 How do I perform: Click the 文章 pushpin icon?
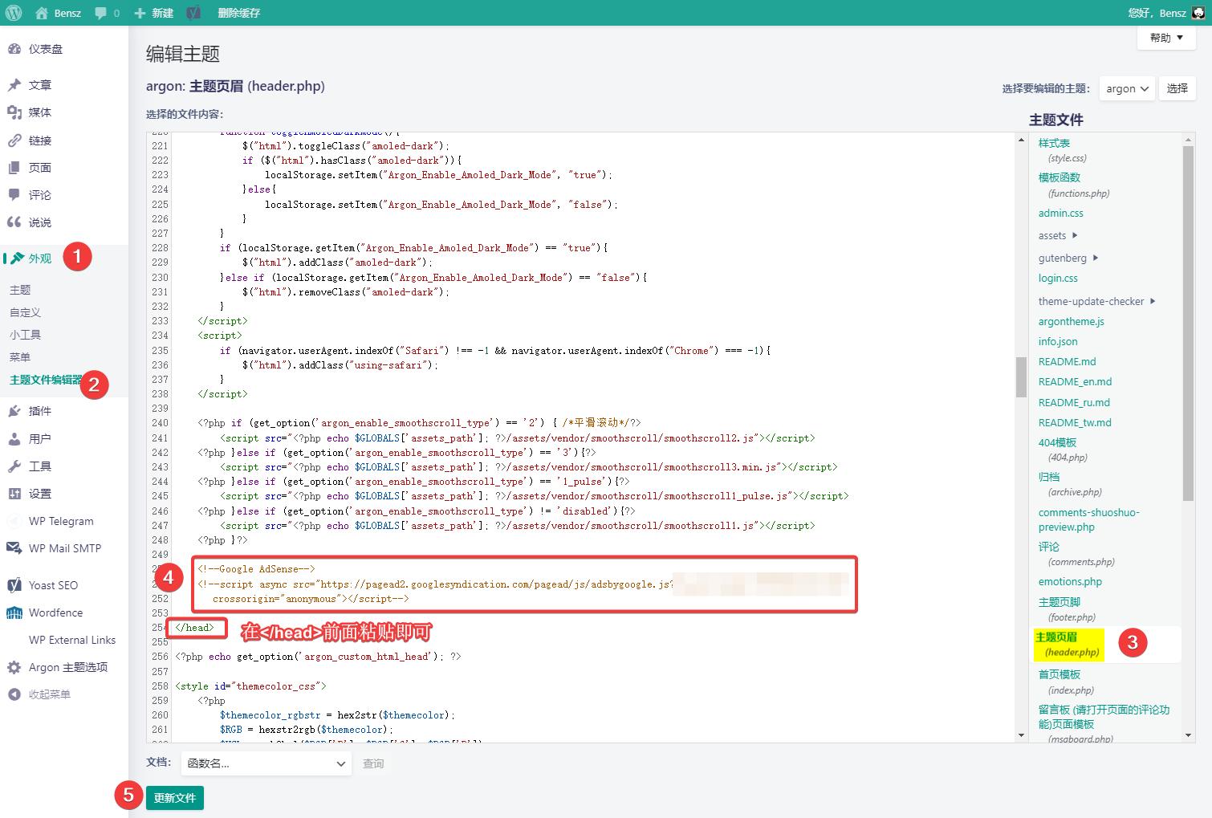tap(14, 85)
